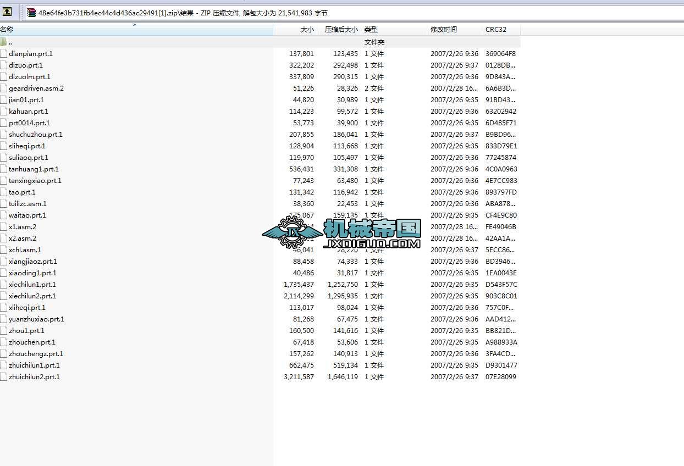Image resolution: width=684 pixels, height=466 pixels.
Task: Click file name yuanzhuxiao.prt.1
Action: tap(36, 319)
